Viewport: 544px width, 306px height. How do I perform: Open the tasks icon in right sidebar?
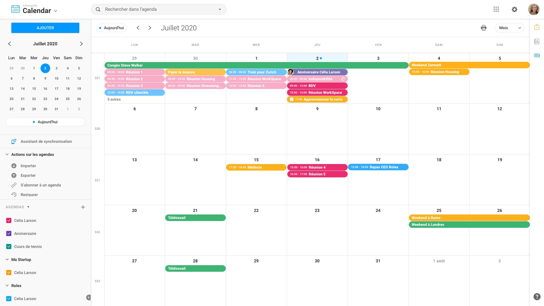click(x=537, y=27)
